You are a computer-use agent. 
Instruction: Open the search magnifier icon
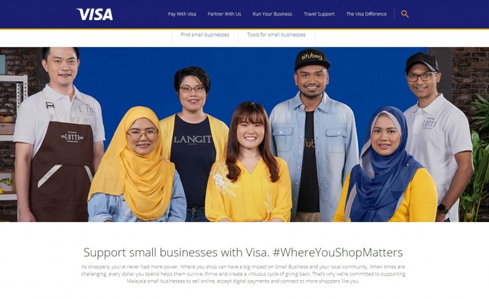click(x=405, y=14)
